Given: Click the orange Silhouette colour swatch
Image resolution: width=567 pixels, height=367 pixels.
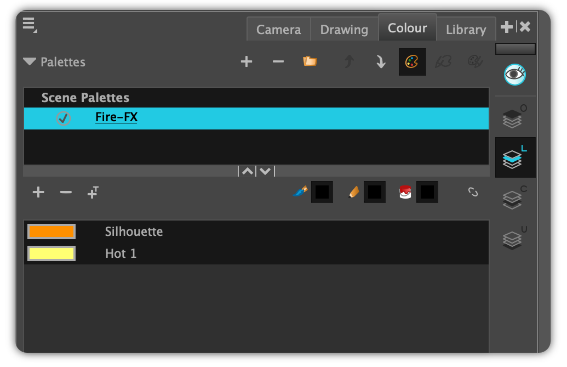Looking at the screenshot, I should [51, 232].
